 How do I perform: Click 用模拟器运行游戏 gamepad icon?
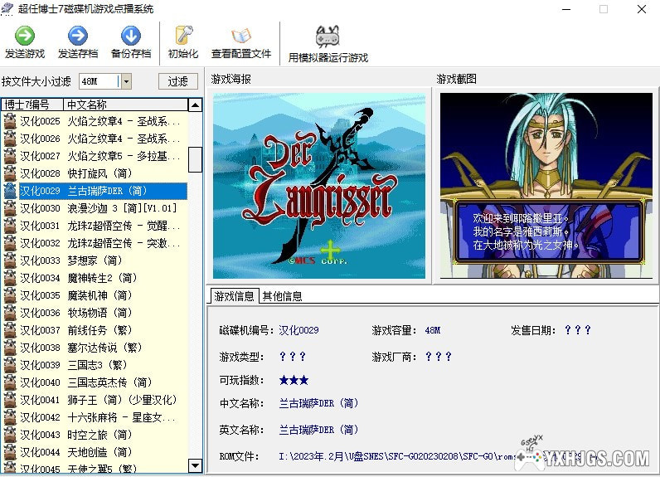pos(328,37)
